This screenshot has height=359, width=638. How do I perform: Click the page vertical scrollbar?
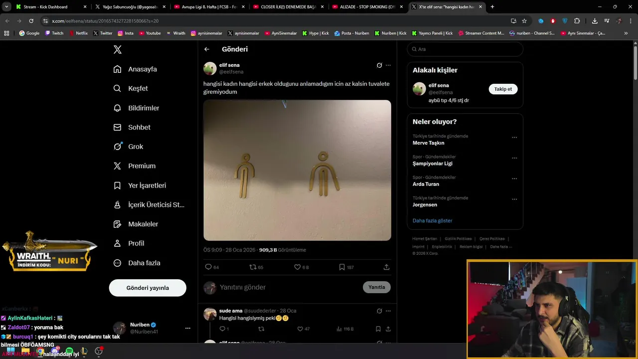point(636,62)
